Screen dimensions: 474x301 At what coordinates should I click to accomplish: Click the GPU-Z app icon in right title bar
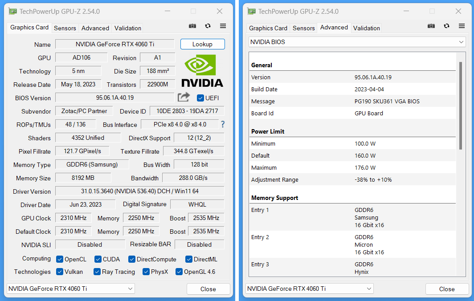pyautogui.click(x=252, y=12)
